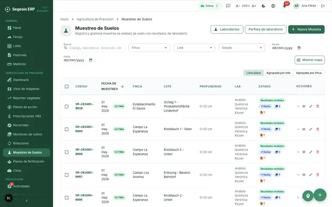This screenshot has height=207, width=332.
Task: Edit sample SM-202605-0010 with pencil icon
Action: click(x=311, y=106)
